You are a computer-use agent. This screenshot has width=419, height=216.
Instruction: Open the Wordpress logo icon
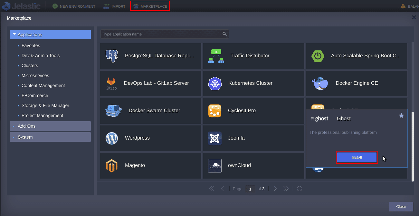pyautogui.click(x=112, y=138)
